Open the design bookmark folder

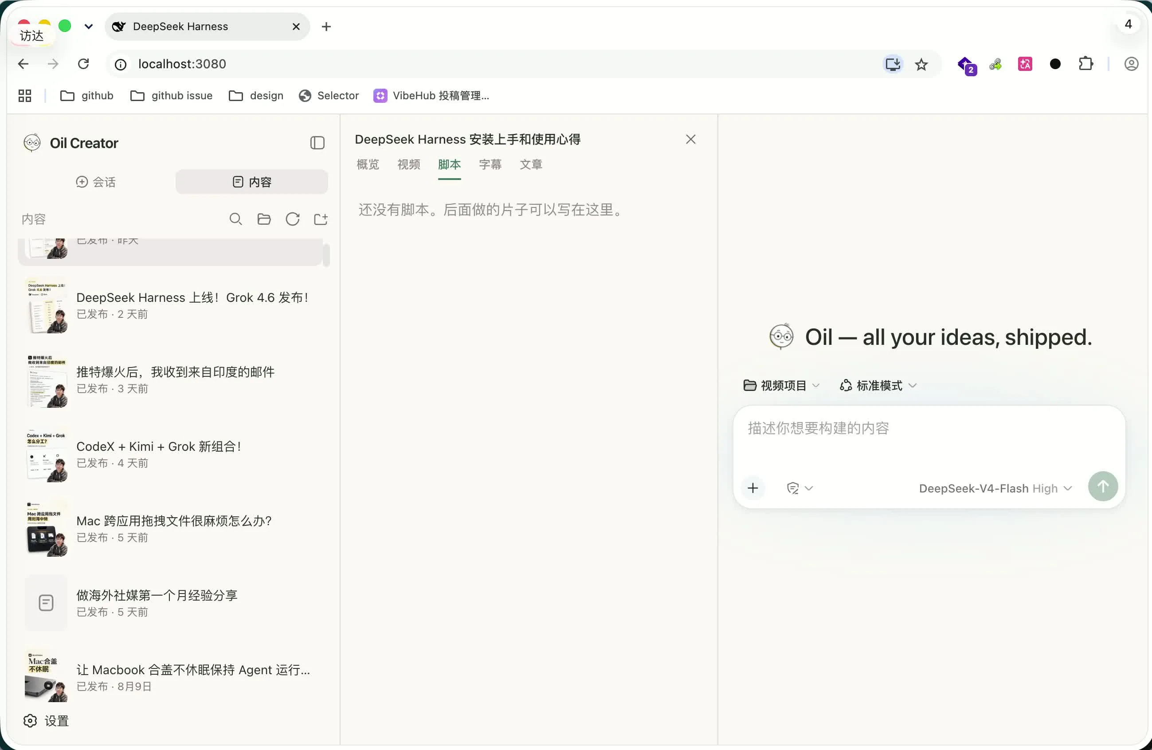click(x=256, y=96)
